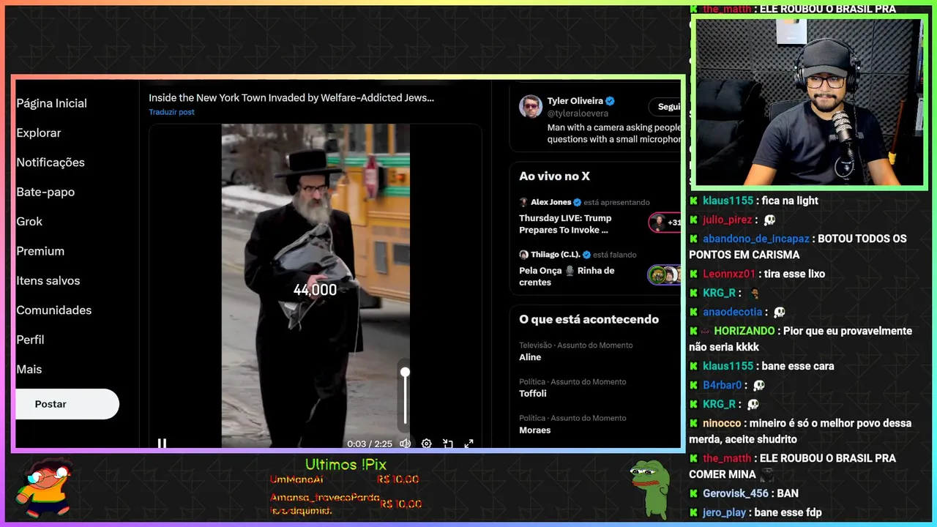The height and width of the screenshot is (527, 937).
Task: Click the Pepe frog overlay image
Action: pos(650,489)
